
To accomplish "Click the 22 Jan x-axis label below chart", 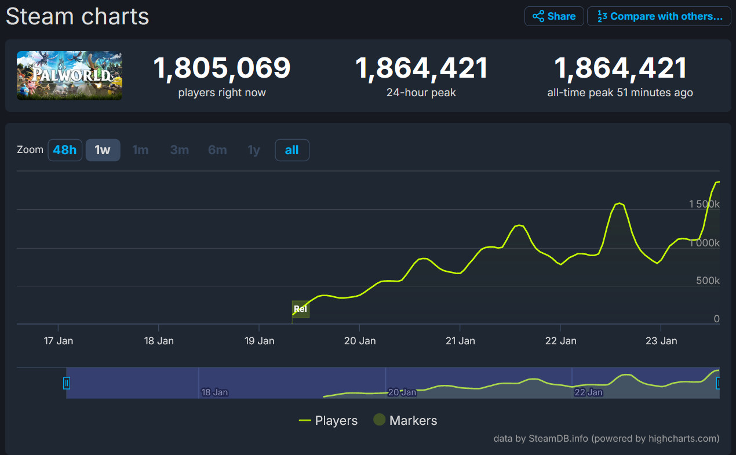I will 561,341.
